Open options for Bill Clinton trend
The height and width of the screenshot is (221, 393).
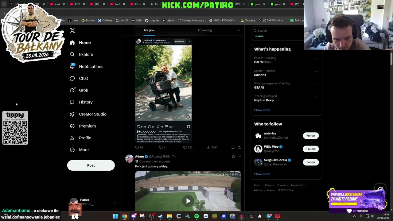(317, 59)
